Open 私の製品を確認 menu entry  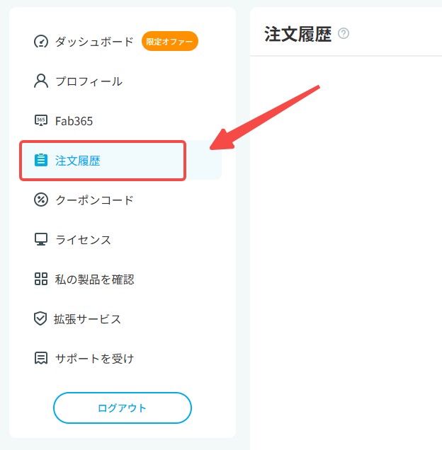click(x=94, y=279)
